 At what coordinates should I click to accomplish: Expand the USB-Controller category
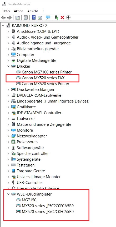[8, 182]
